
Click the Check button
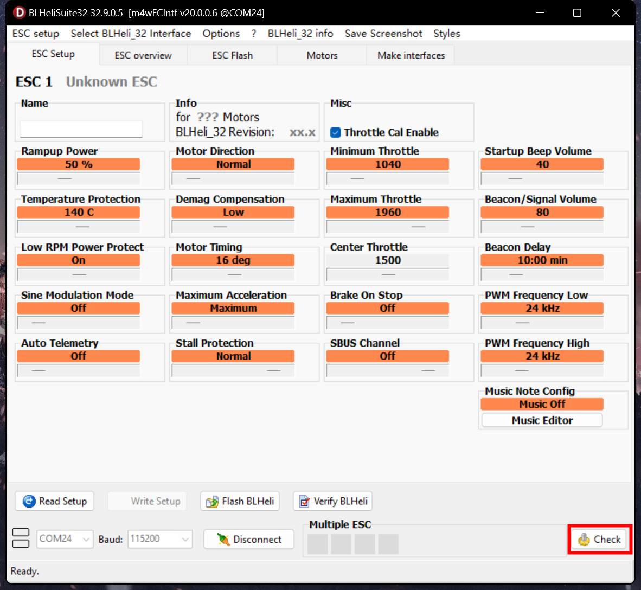point(599,540)
